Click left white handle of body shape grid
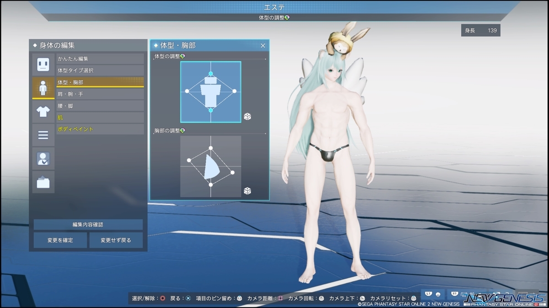549x308 pixels. (187, 91)
